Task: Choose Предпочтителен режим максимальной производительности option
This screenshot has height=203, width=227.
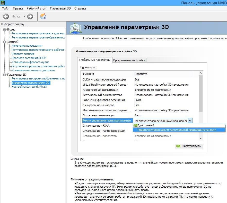Action: coord(179,130)
